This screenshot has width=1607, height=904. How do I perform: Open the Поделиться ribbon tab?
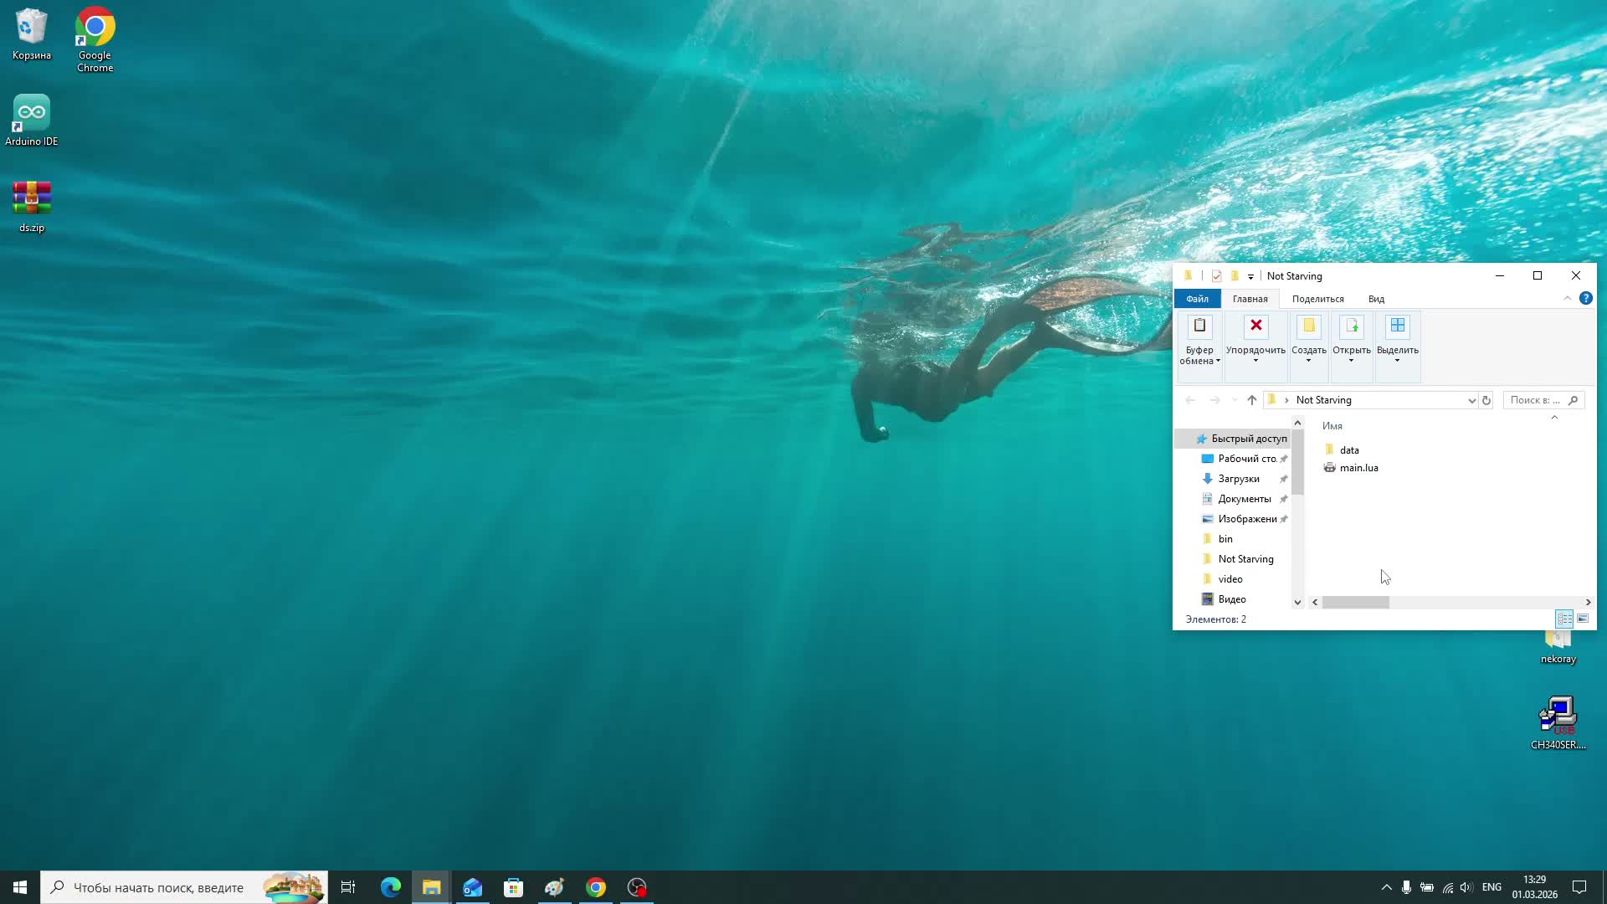(x=1317, y=299)
